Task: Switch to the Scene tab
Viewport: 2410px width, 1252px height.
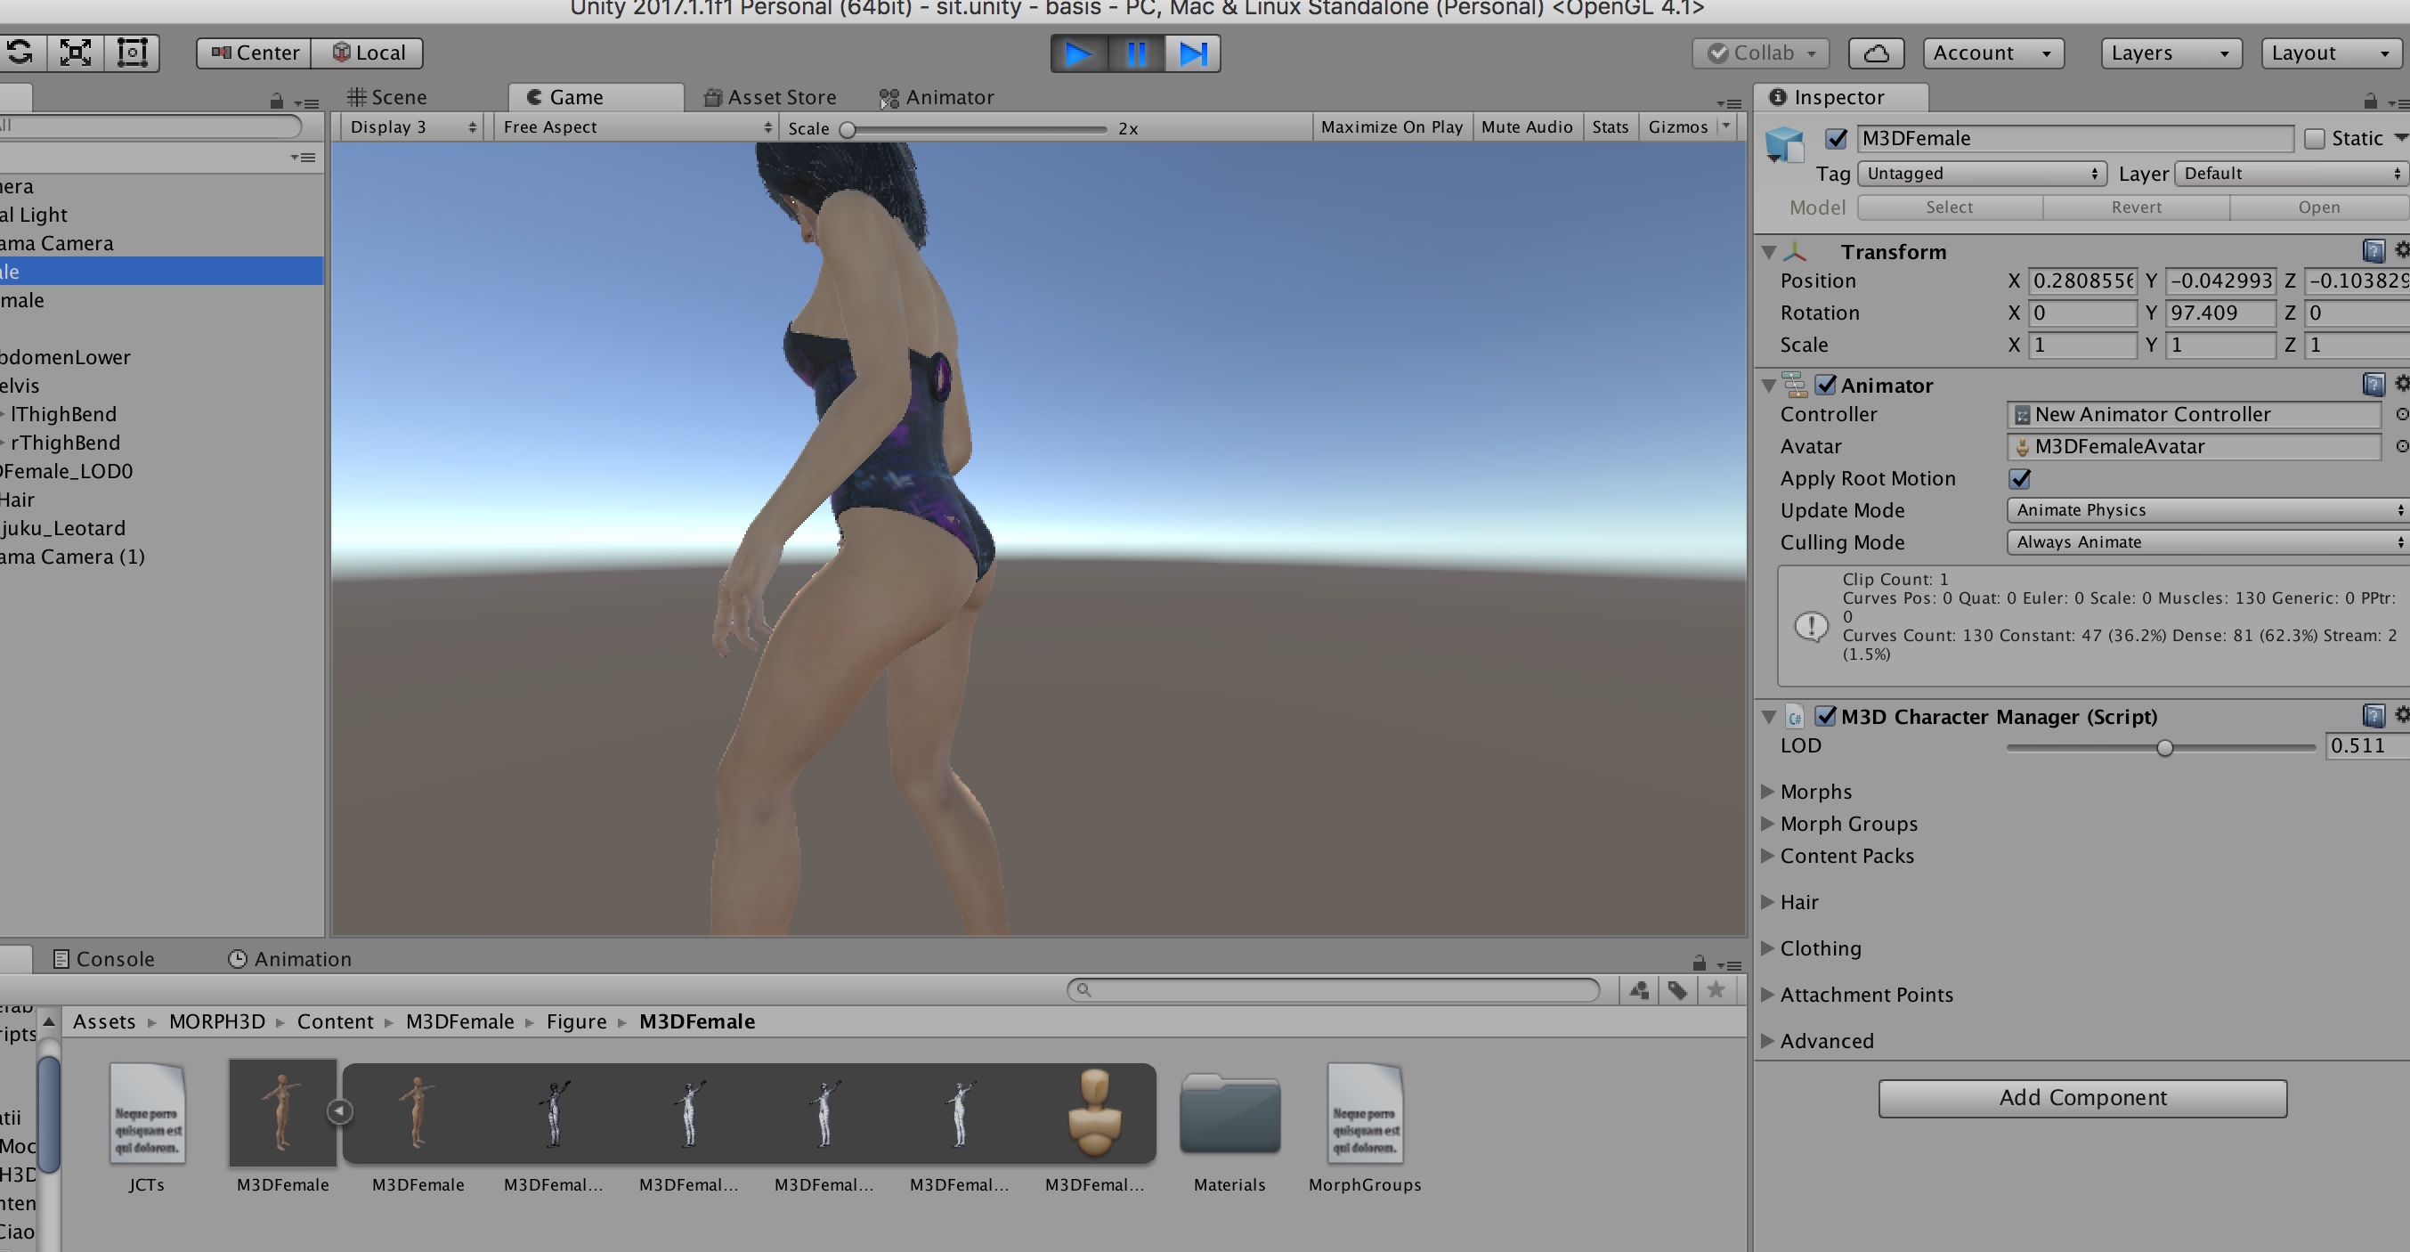Action: pos(387,97)
